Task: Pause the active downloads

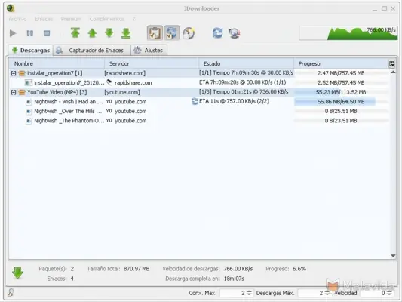Action: [x=30, y=33]
